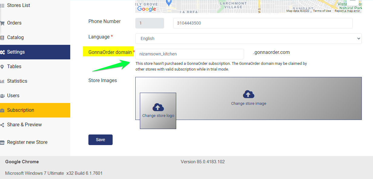Viewport: 373px width, 179px height.
Task: Click the Phone Number label
Action: (104, 22)
